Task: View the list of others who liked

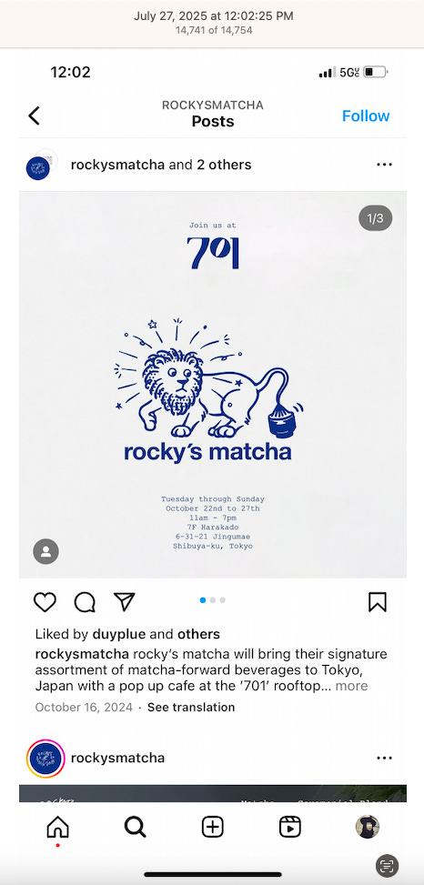Action: [198, 634]
